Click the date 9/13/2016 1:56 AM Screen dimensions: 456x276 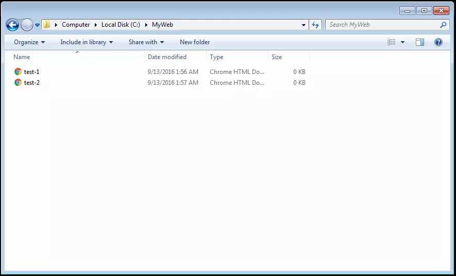click(173, 71)
